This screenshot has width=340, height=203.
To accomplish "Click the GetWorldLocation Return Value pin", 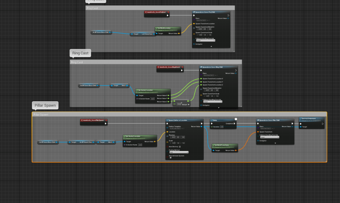I will (x=179, y=33).
